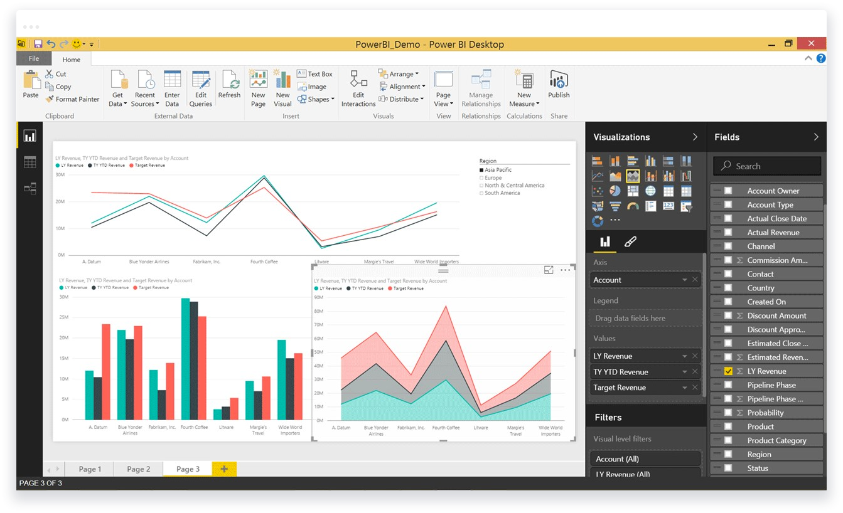Open the area chart's more options ellipsis
843x513 pixels.
[x=566, y=270]
